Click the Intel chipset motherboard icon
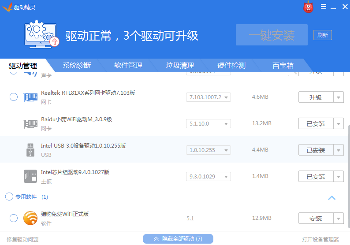Image resolution: width=350 pixels, height=245 pixels. click(30, 177)
